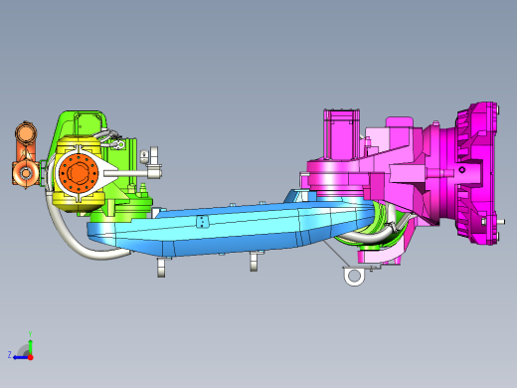Select the blue Z axis arrow on triad
The image size is (517, 388).
coord(21,357)
